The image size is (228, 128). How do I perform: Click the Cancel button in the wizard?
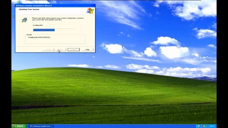tap(74, 50)
